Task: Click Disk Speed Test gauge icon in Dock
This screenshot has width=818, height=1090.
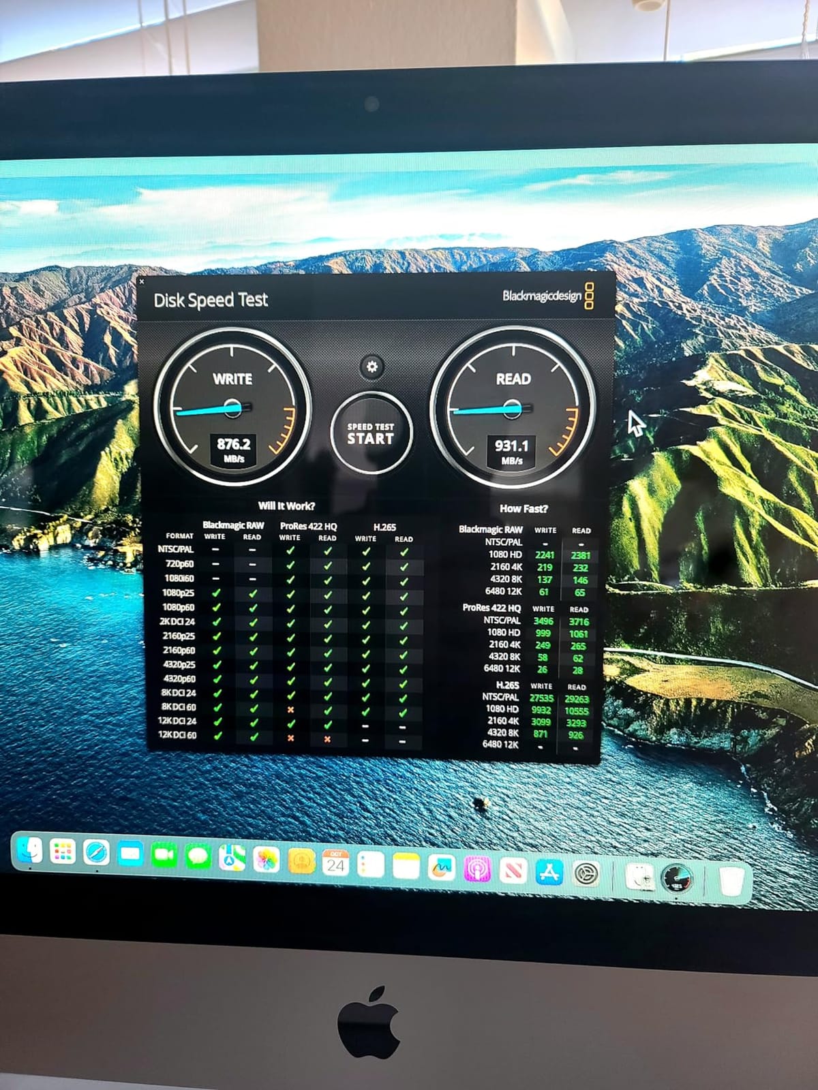Action: (677, 879)
